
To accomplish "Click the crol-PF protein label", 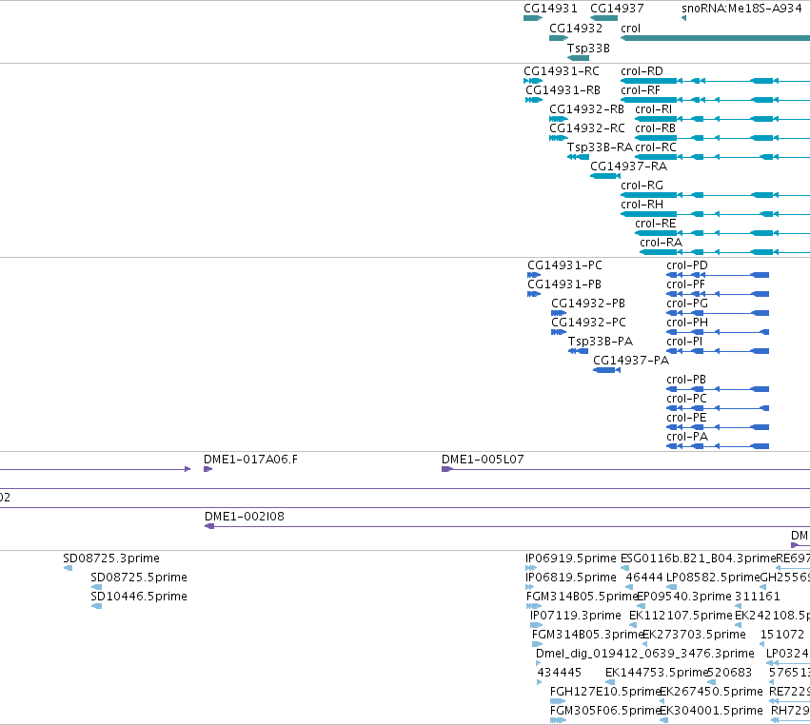I will (685, 284).
